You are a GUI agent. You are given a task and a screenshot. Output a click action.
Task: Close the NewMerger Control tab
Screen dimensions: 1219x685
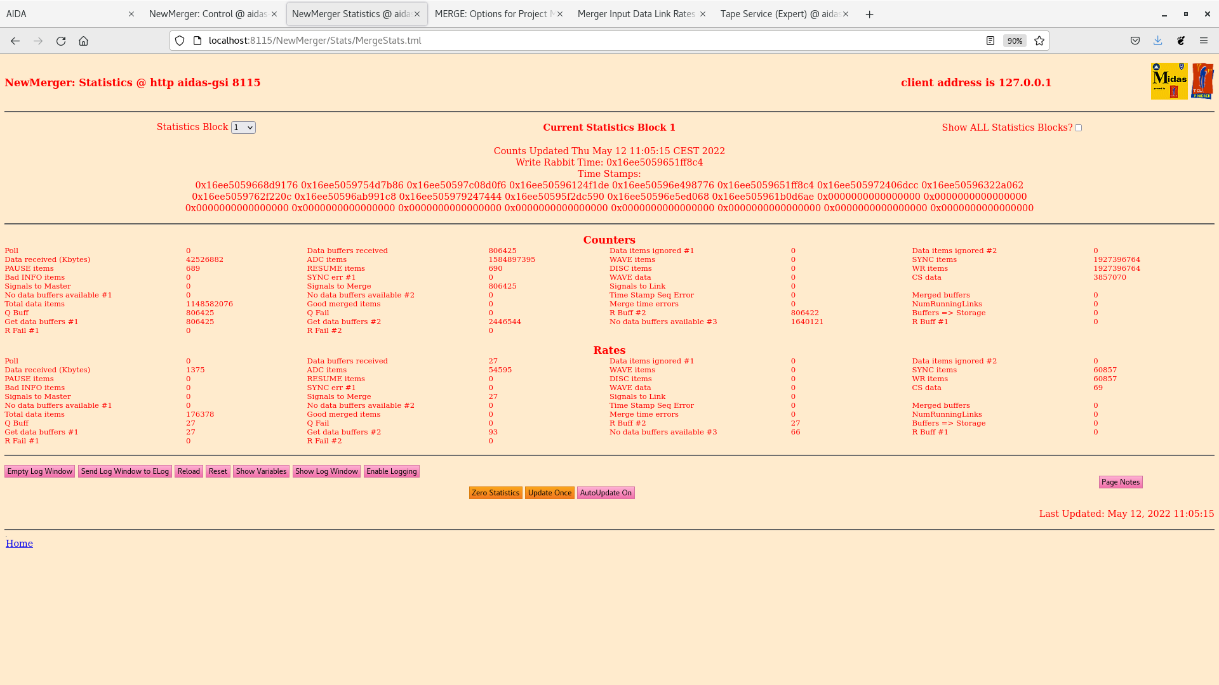click(x=274, y=14)
